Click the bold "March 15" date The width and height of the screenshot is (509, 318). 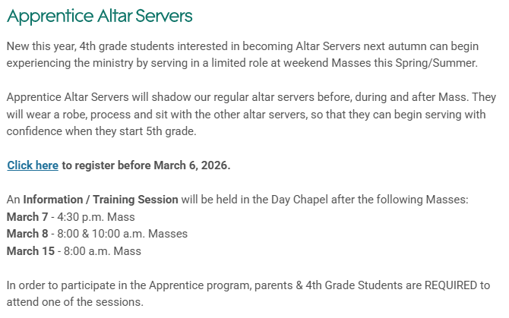30,250
